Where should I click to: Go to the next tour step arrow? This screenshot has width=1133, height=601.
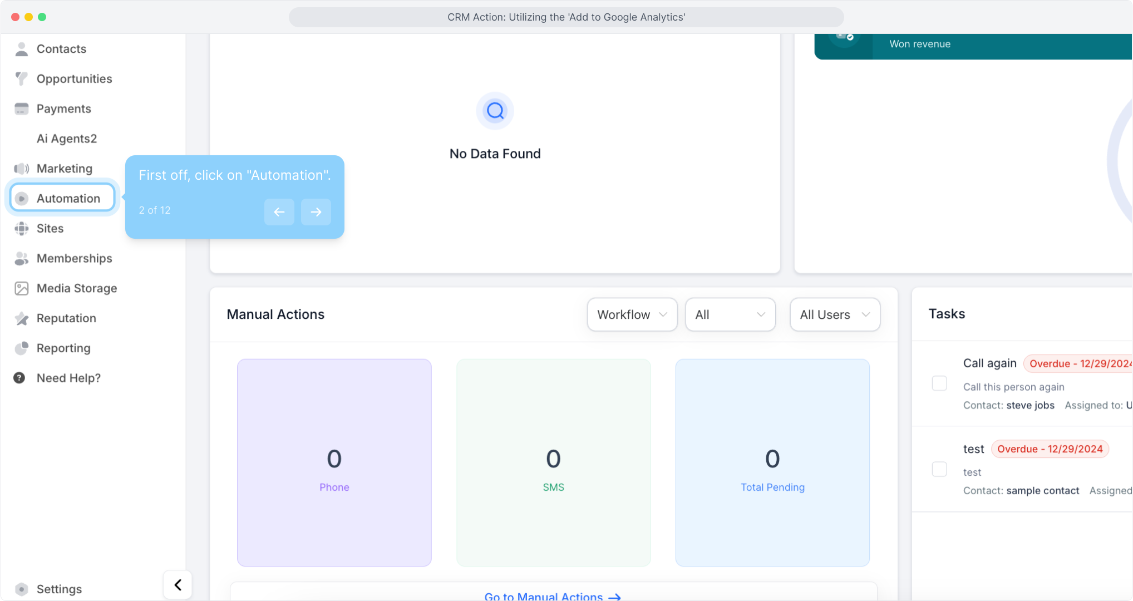pos(316,212)
